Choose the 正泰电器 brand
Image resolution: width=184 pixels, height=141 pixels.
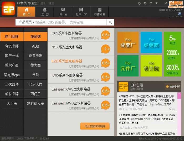coord(36,56)
